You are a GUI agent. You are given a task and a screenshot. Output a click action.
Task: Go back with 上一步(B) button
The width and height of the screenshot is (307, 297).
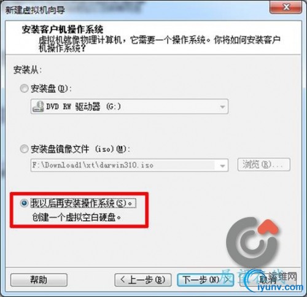143,280
